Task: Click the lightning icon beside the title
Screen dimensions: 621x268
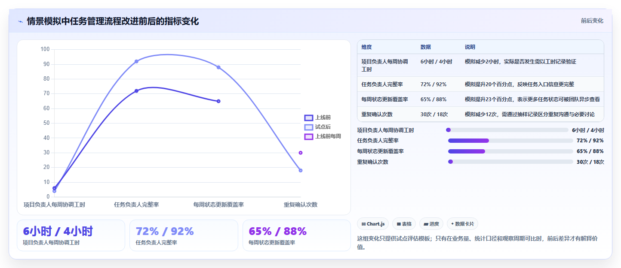Action: tap(20, 21)
